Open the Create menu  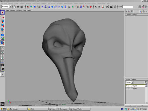(16, 4)
